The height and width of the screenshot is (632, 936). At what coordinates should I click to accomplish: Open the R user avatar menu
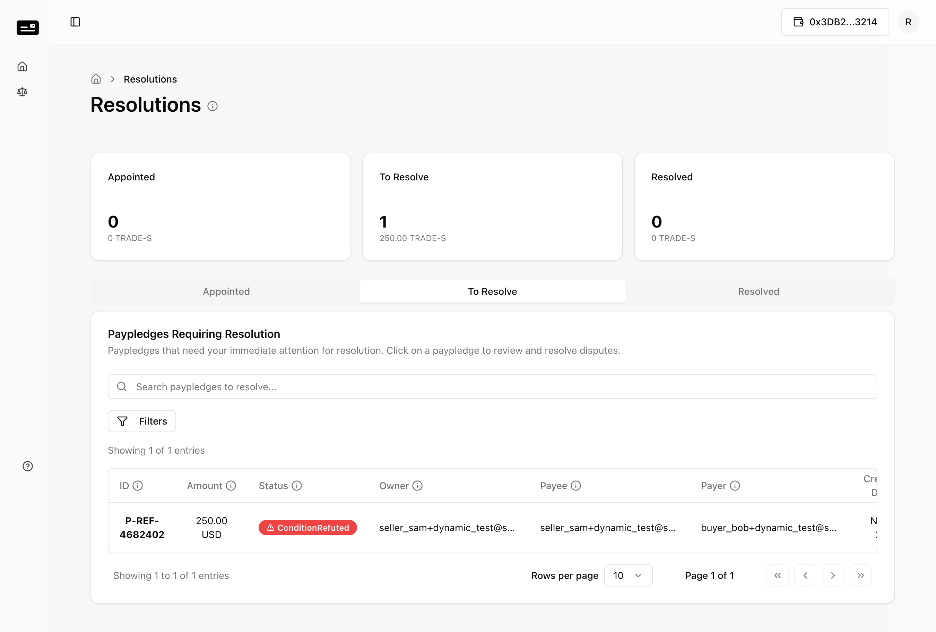click(x=908, y=22)
